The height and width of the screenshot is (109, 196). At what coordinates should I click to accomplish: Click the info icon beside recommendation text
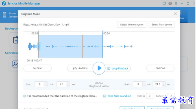tap(25, 96)
